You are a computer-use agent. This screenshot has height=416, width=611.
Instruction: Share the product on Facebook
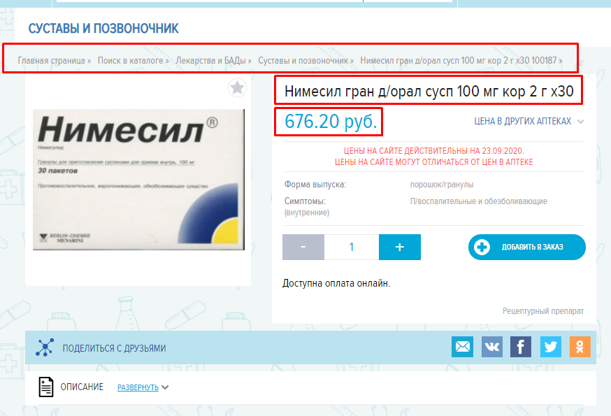(x=521, y=347)
